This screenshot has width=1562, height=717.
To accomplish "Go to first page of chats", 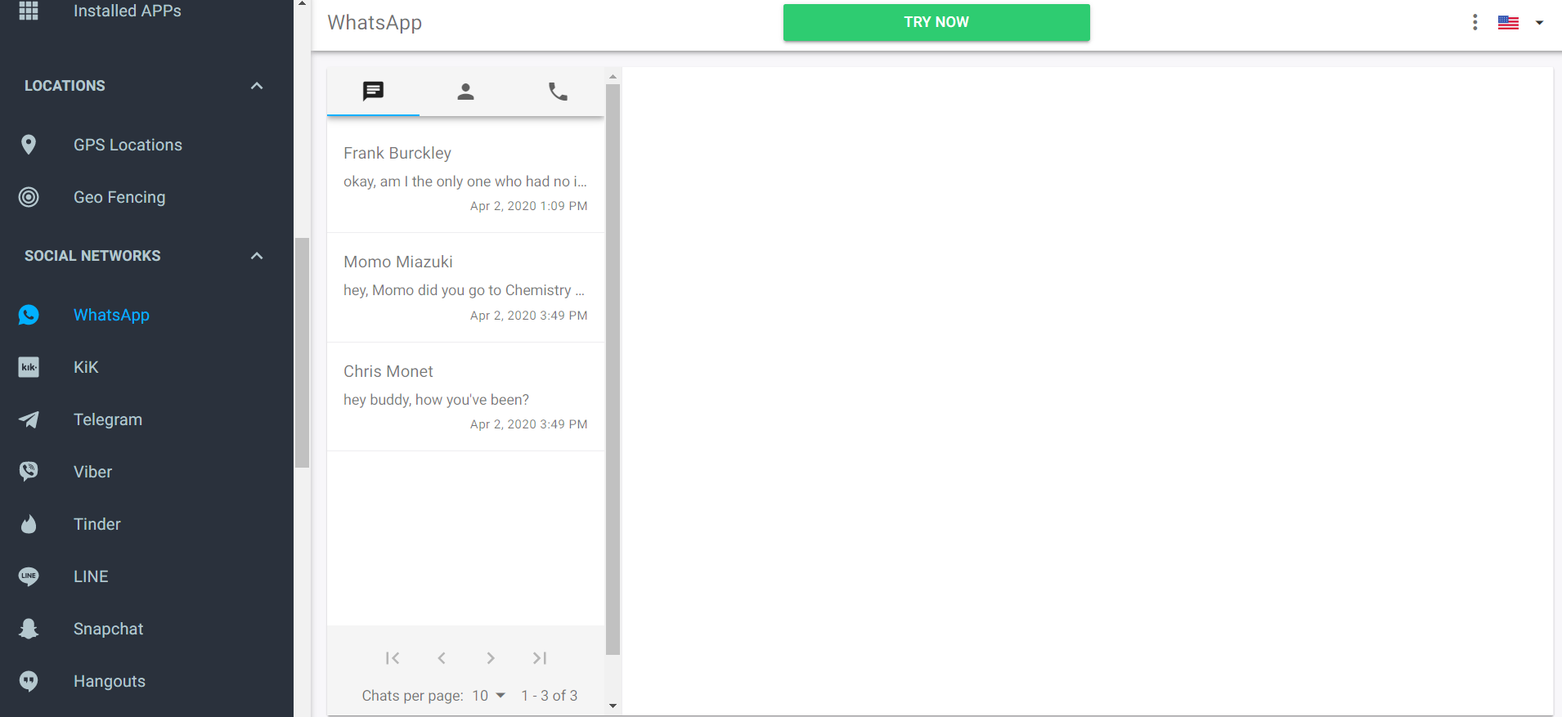I will click(393, 658).
